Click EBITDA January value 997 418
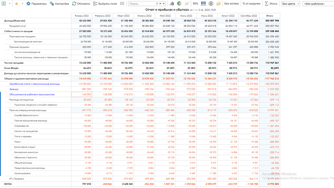This screenshot has width=334, height=188. click(82, 184)
